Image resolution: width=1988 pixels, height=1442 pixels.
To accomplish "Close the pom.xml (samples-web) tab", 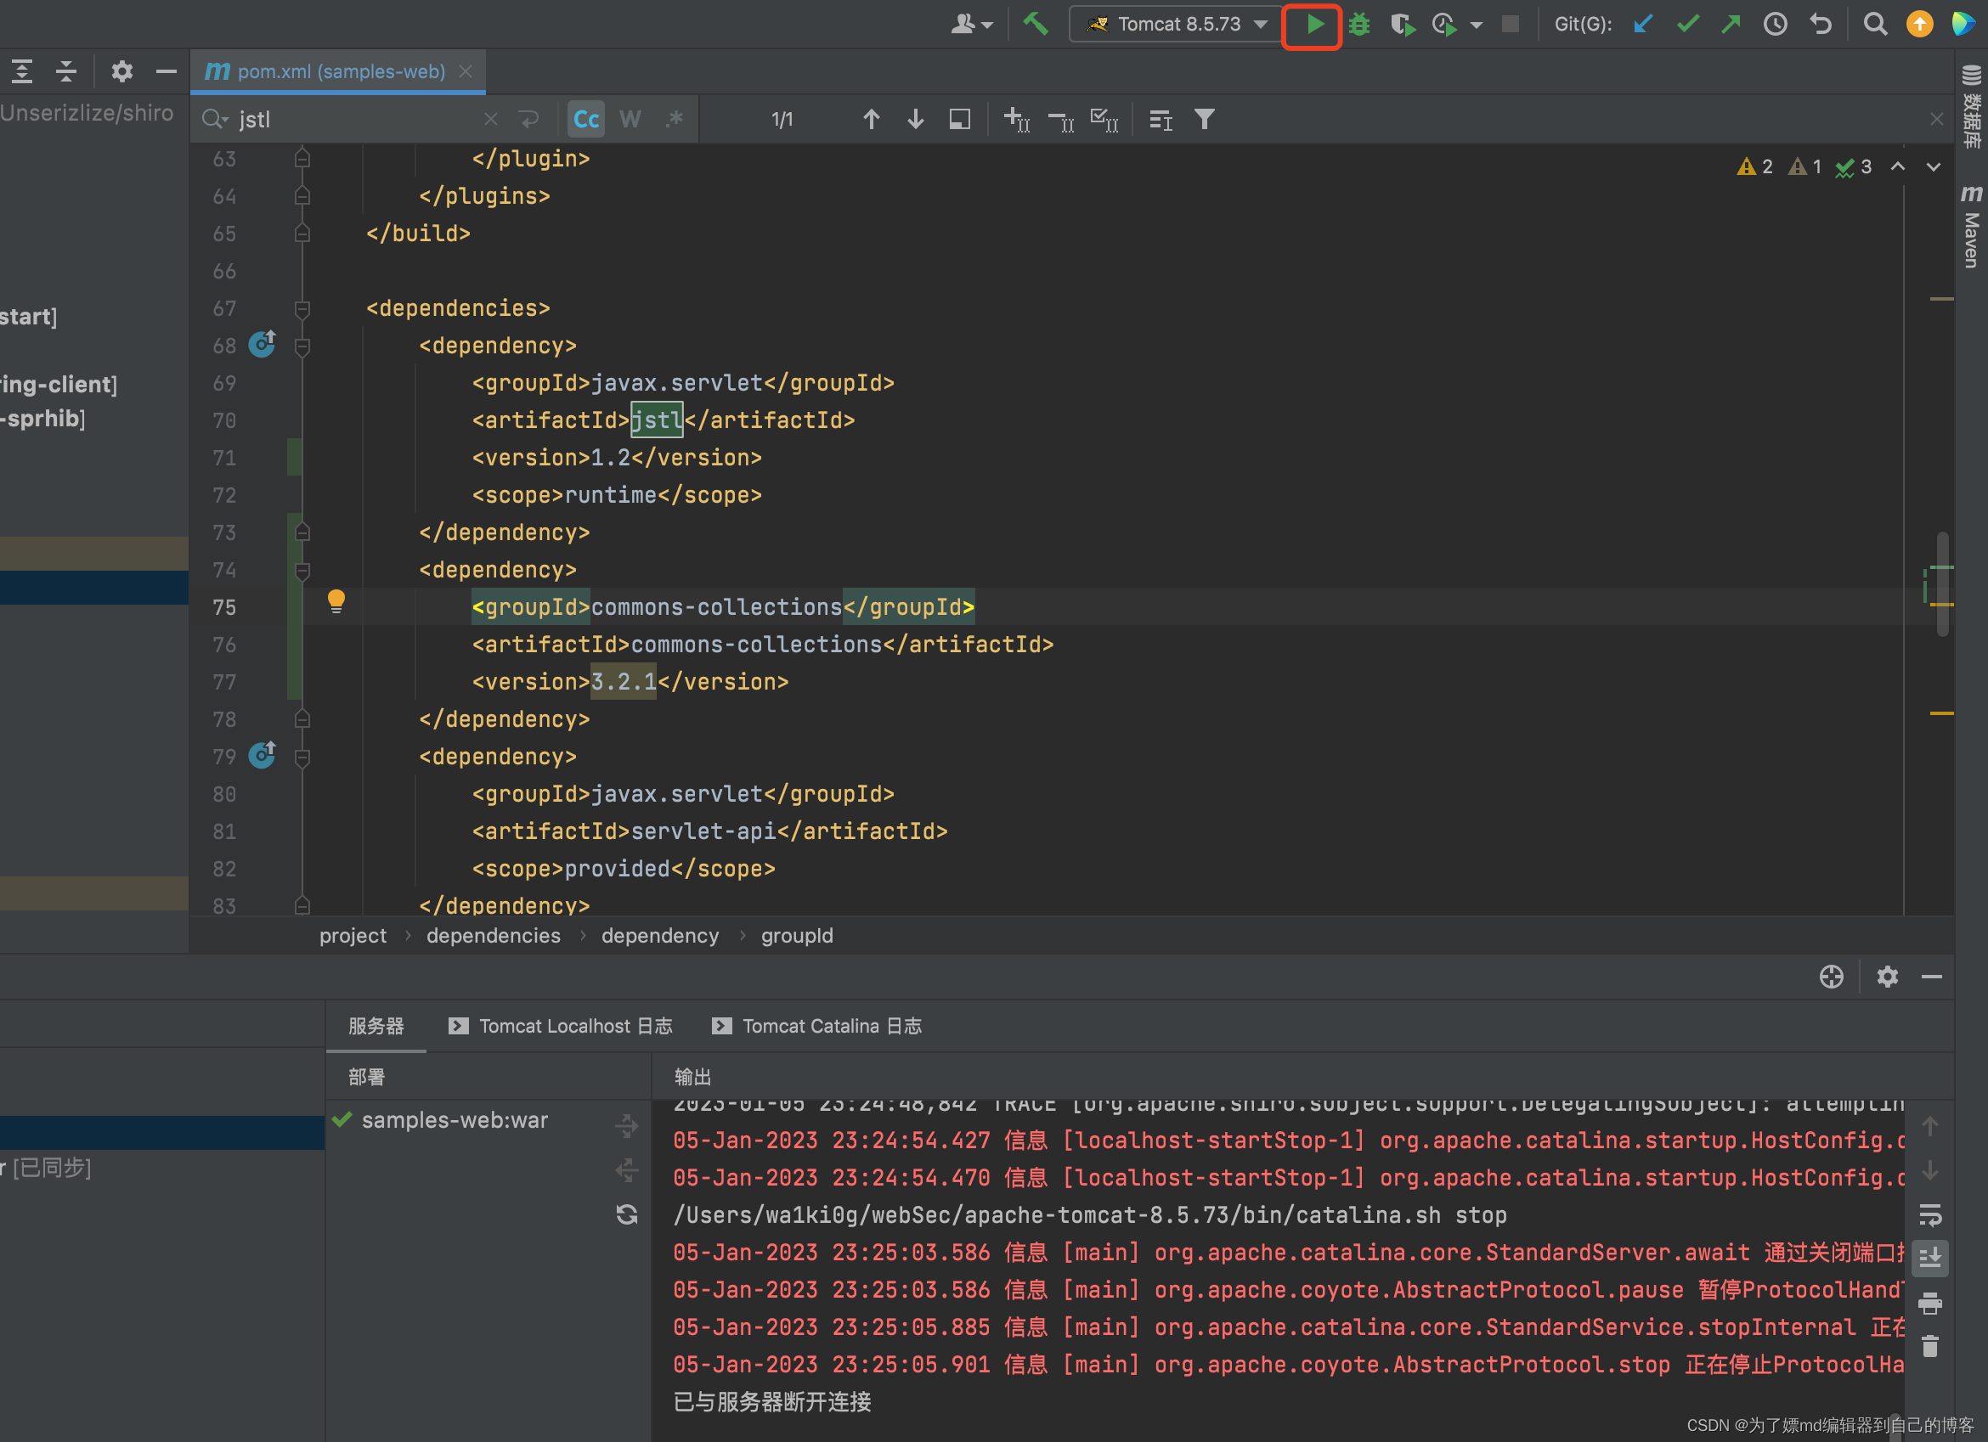I will (x=466, y=71).
